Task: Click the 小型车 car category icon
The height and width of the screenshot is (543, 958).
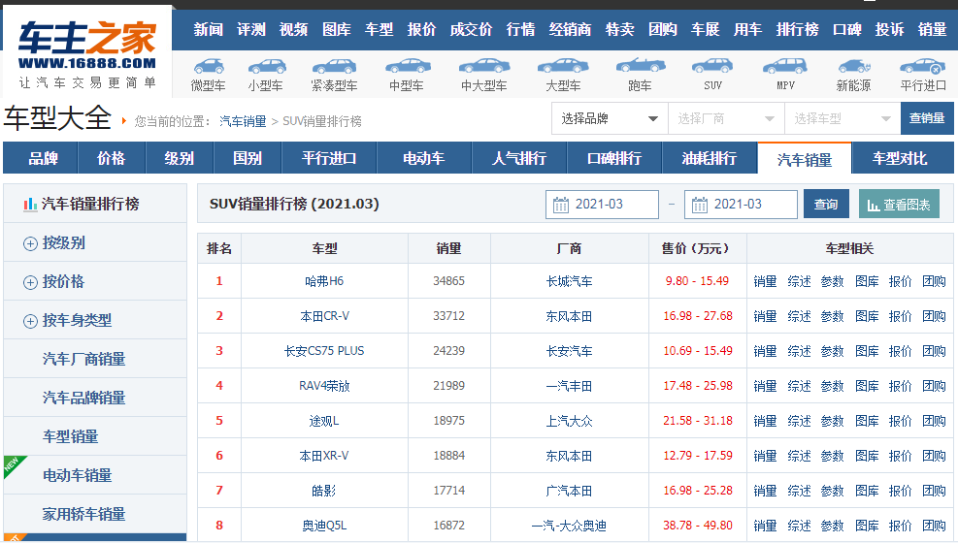Action: 266,66
